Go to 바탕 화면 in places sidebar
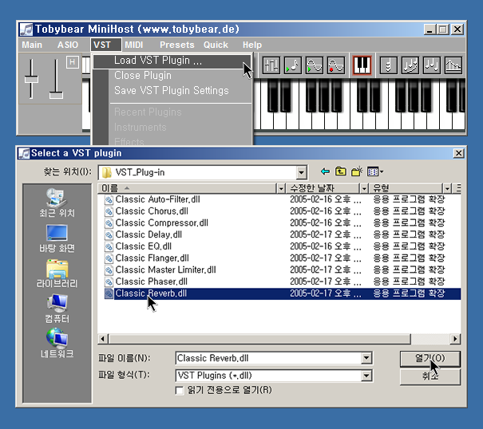Viewport: 483px width, 429px height. point(57,238)
